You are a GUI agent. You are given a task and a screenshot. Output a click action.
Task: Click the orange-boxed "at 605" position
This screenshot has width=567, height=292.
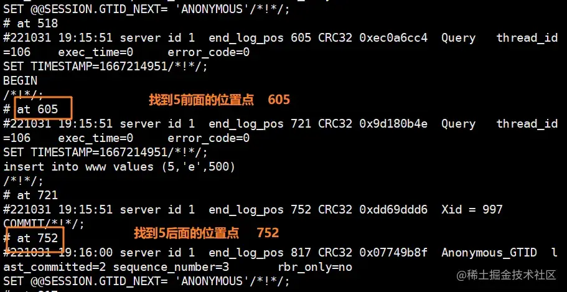pyautogui.click(x=44, y=108)
